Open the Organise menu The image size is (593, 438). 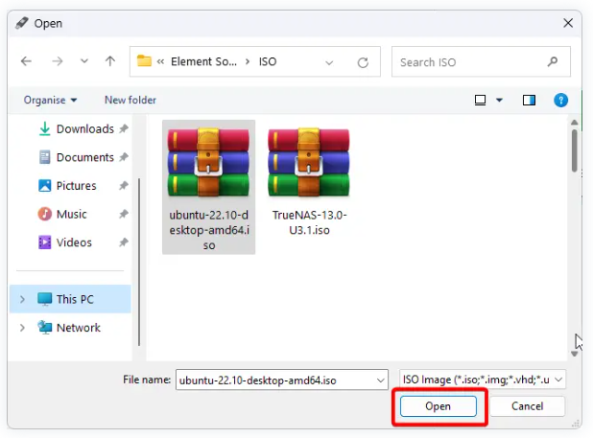[x=50, y=100]
